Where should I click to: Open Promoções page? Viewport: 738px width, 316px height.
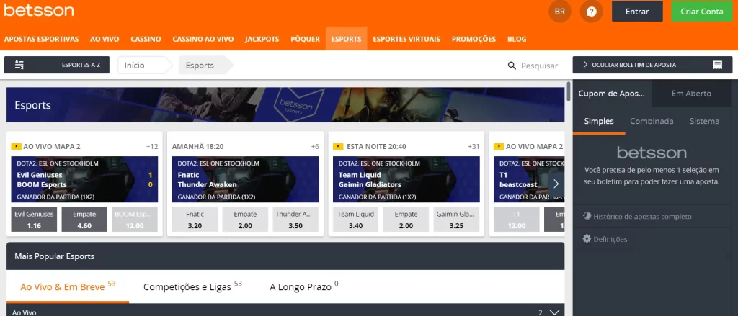point(474,39)
